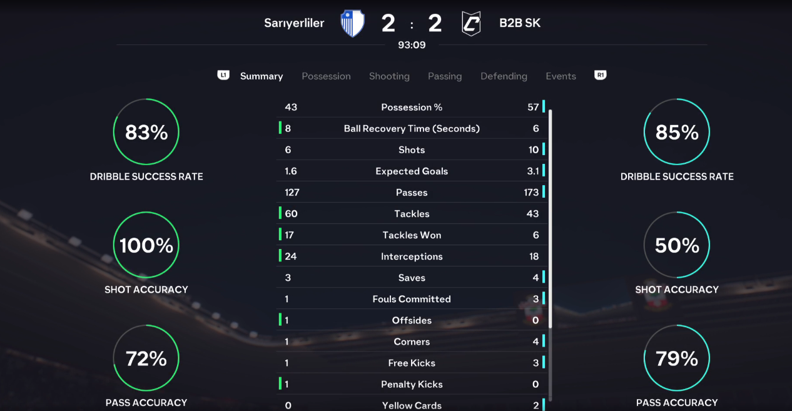Click the Possession % stat row
Screen dimensions: 792x411
pos(412,108)
